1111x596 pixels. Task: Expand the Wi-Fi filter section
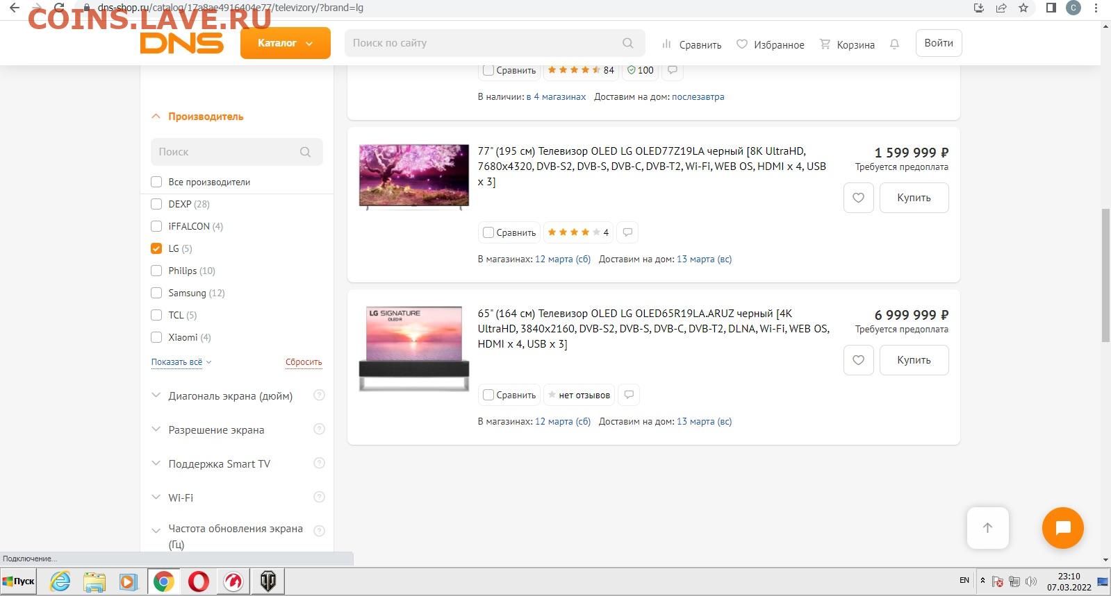[173, 498]
